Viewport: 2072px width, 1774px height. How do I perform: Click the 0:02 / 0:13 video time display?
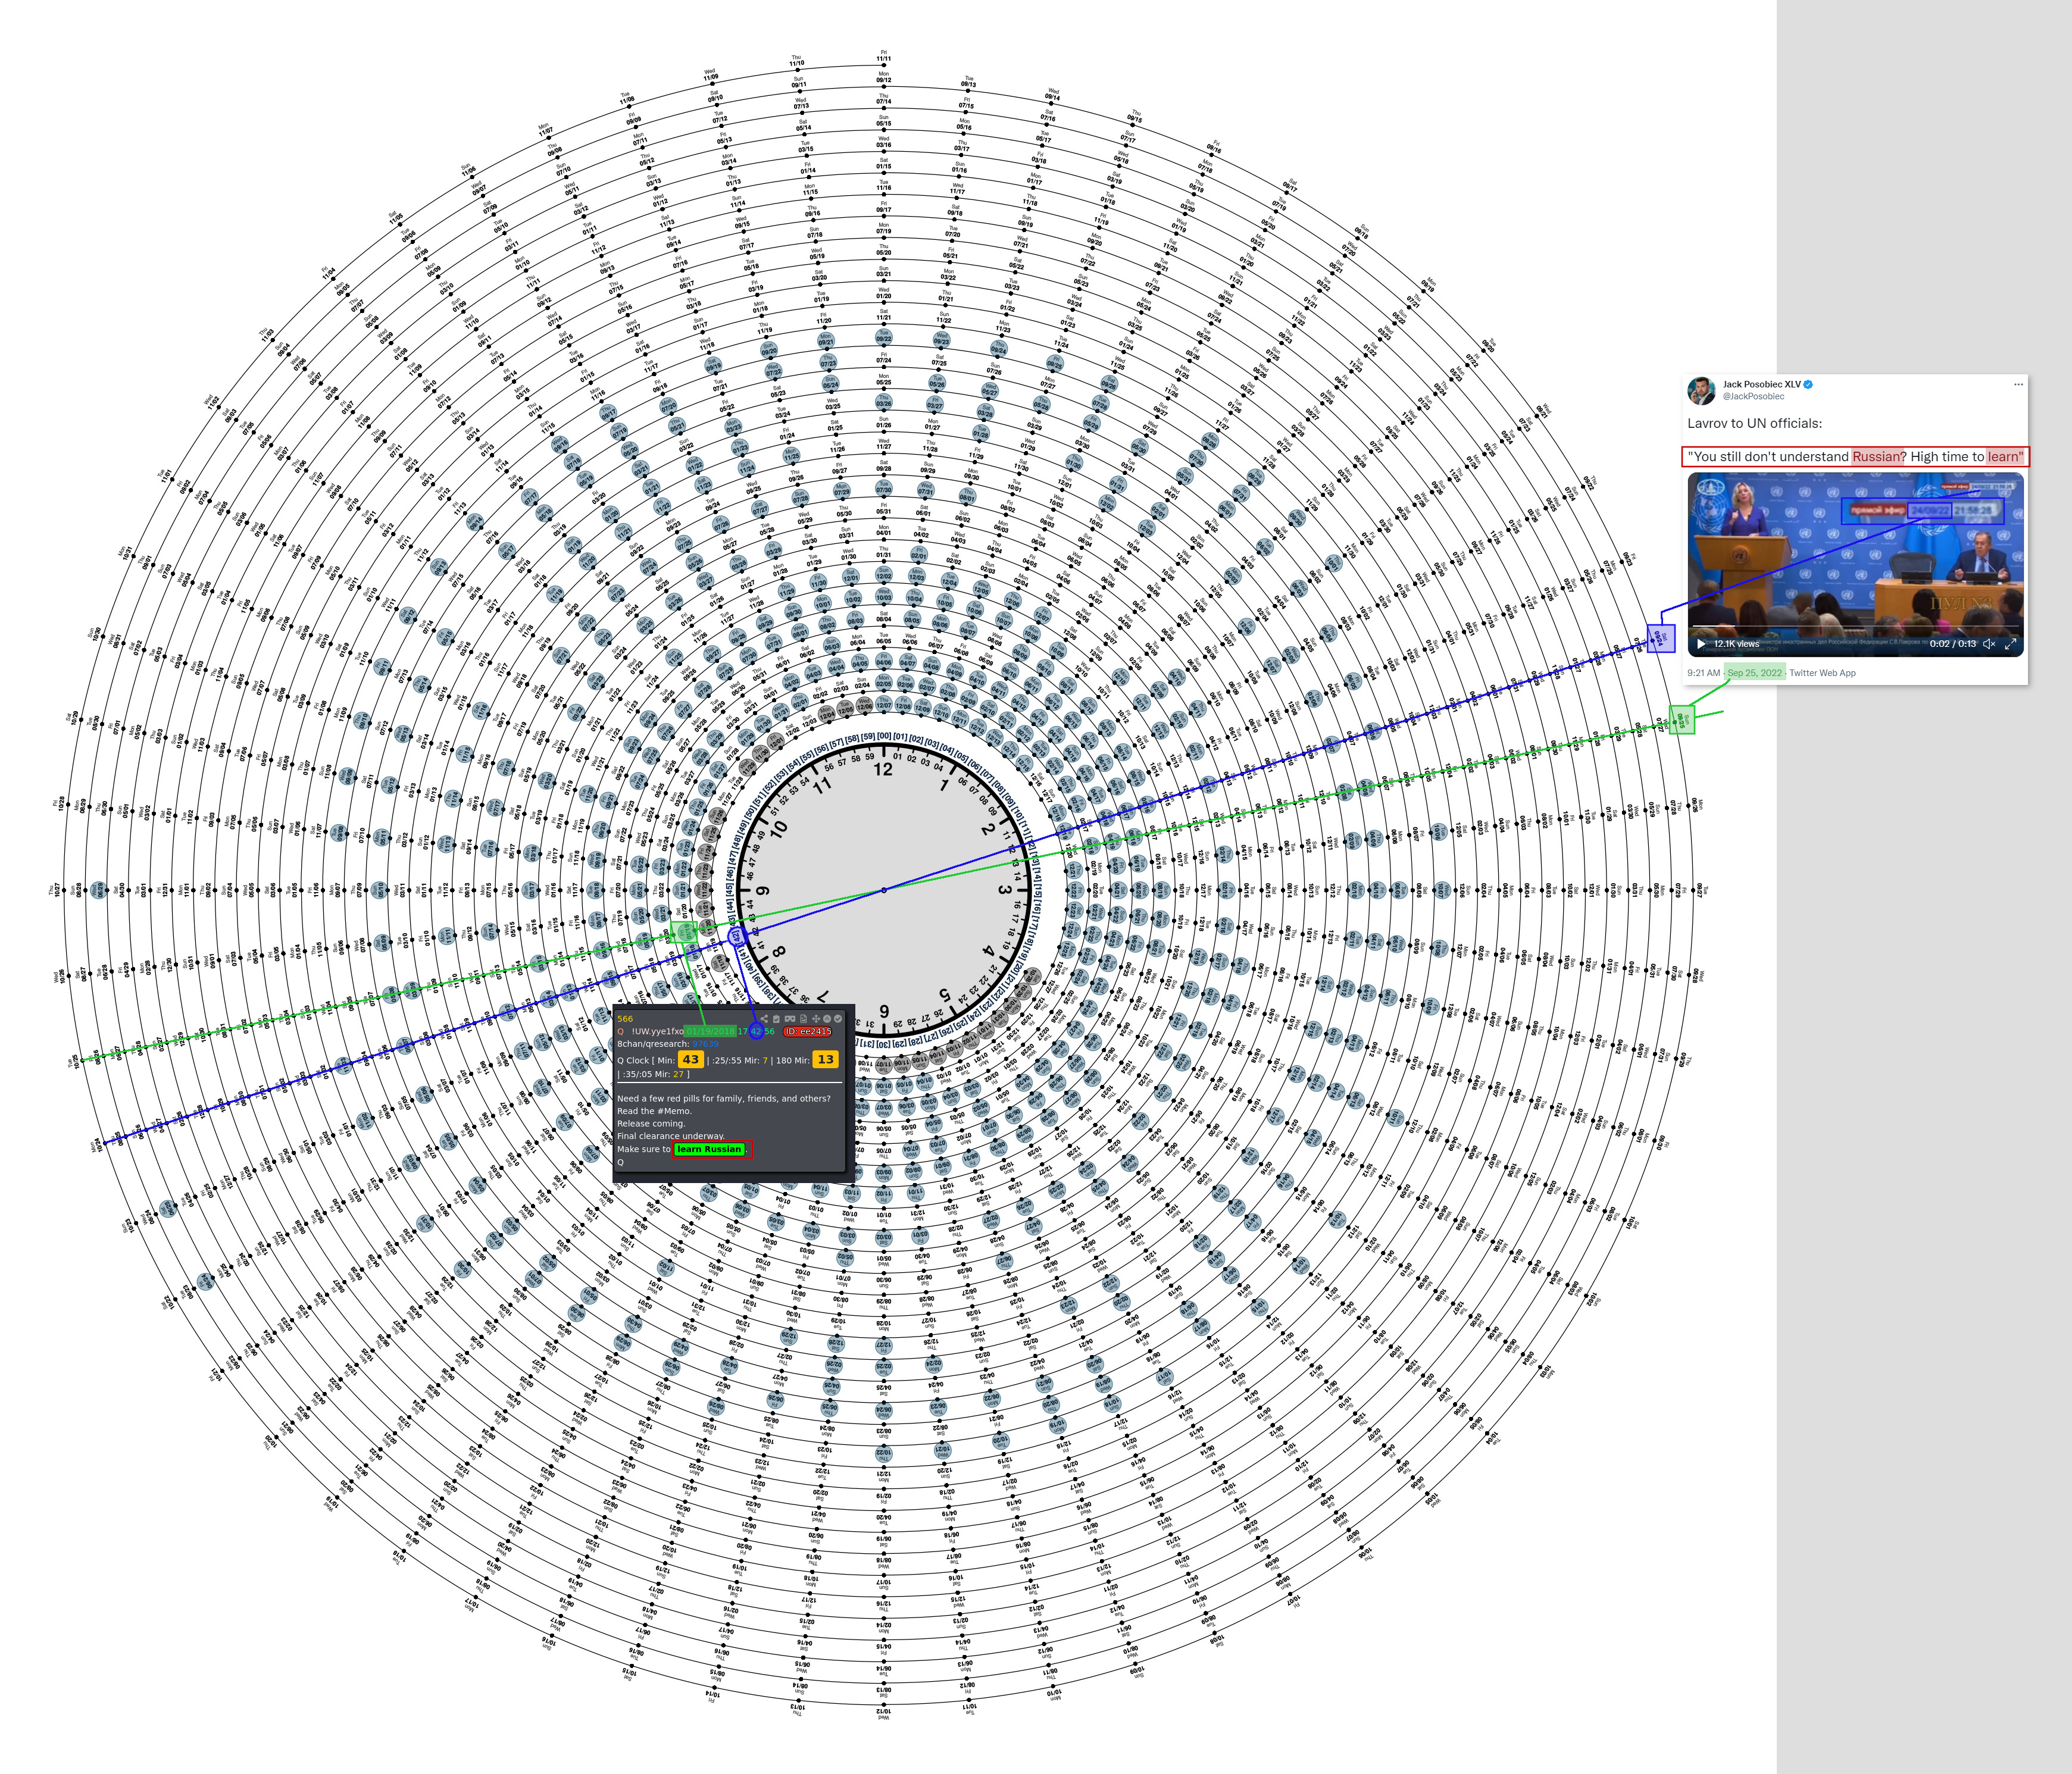1953,644
